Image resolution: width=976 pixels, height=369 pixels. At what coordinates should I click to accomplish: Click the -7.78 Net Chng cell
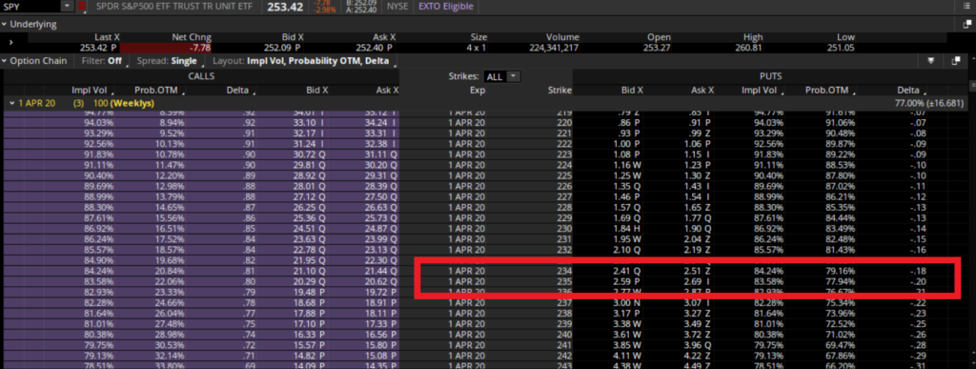(x=166, y=48)
